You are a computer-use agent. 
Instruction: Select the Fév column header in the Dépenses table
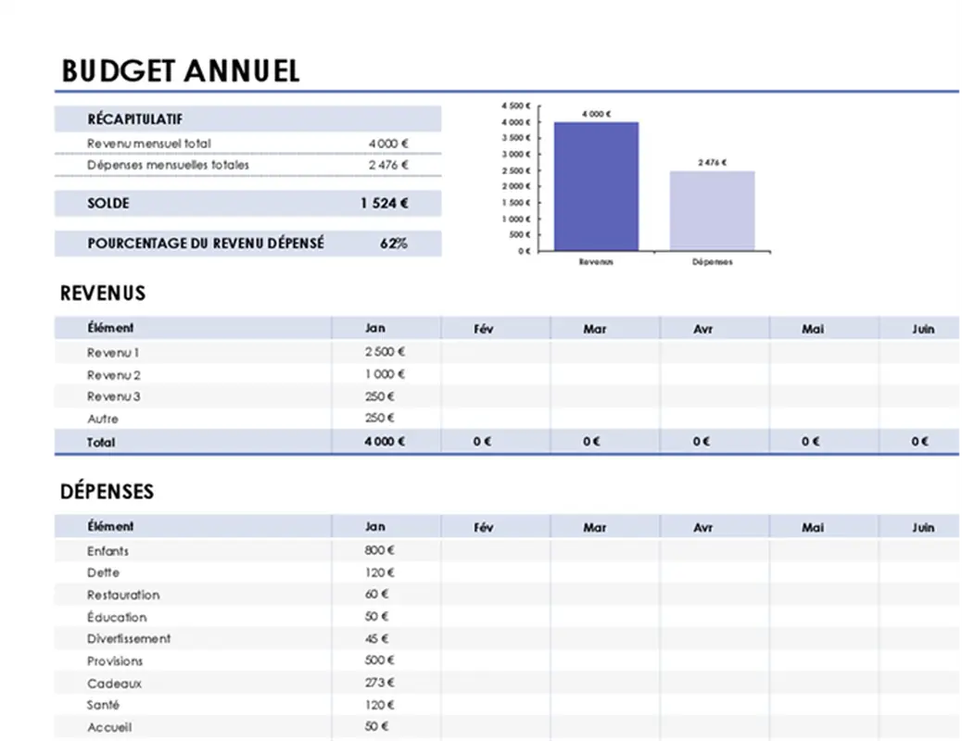point(483,526)
